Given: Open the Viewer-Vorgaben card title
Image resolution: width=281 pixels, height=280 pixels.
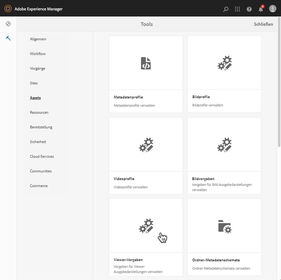Looking at the screenshot, I should 128,260.
